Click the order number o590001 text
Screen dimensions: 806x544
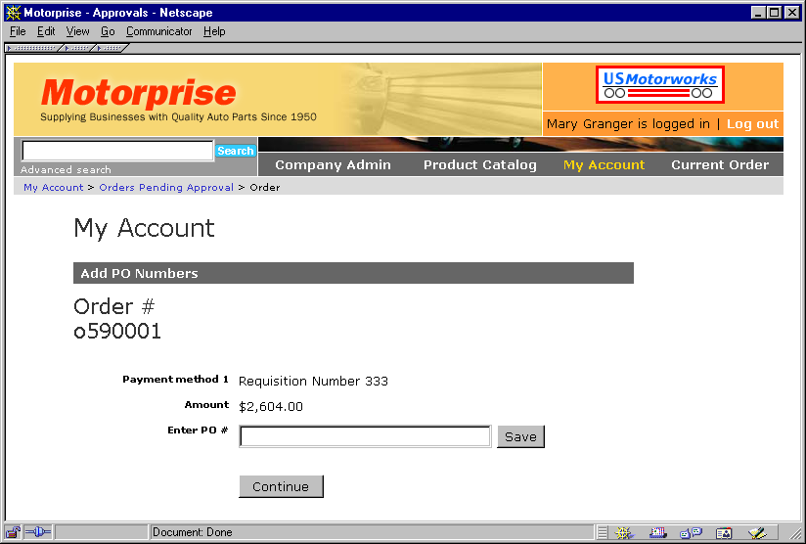coord(117,331)
